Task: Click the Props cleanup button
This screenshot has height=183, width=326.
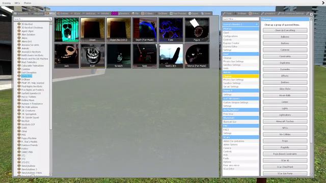Action: [x=285, y=141]
